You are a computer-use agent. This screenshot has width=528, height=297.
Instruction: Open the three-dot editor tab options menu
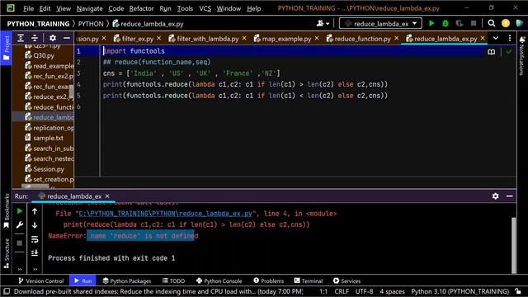510,38
